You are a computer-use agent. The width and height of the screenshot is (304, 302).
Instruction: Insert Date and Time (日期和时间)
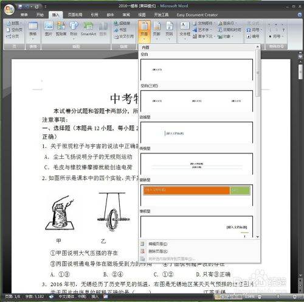(229, 30)
